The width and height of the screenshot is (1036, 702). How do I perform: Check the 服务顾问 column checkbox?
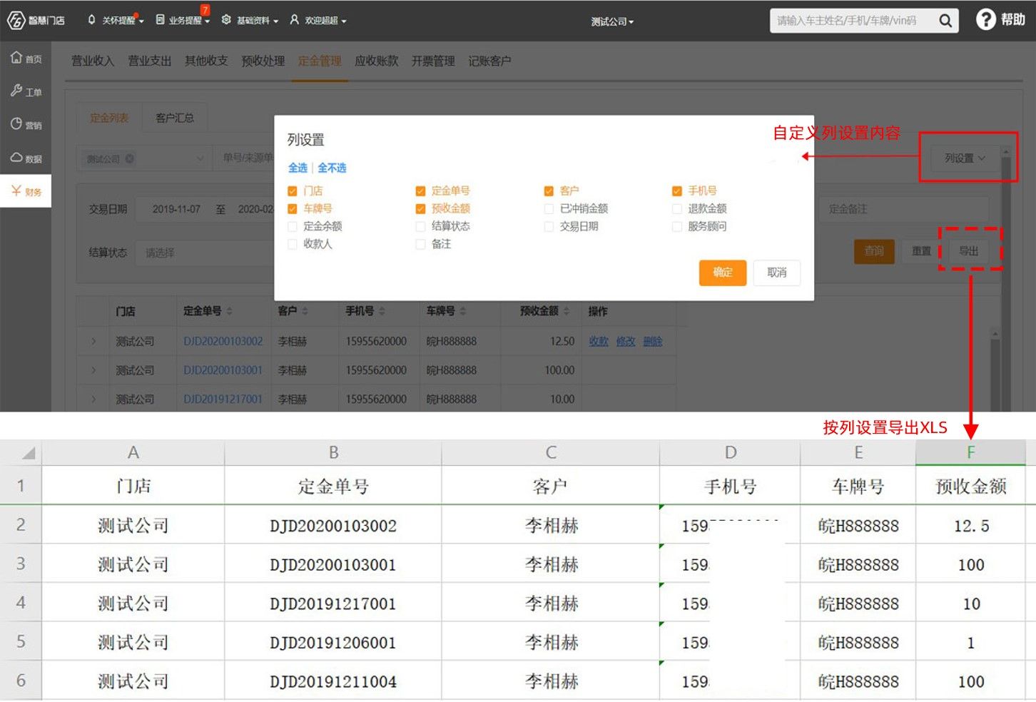coord(677,227)
